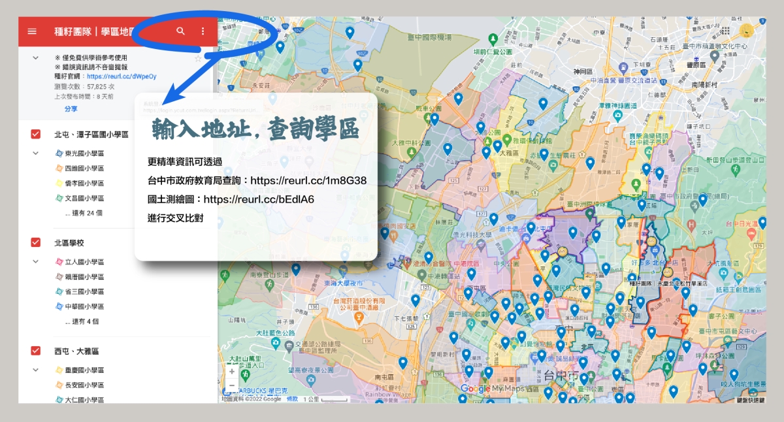
Task: Click the 北區學校 layer title
Action: click(69, 243)
